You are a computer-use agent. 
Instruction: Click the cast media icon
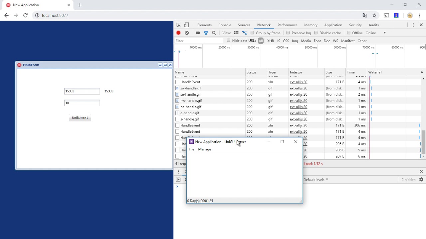tap(386, 15)
